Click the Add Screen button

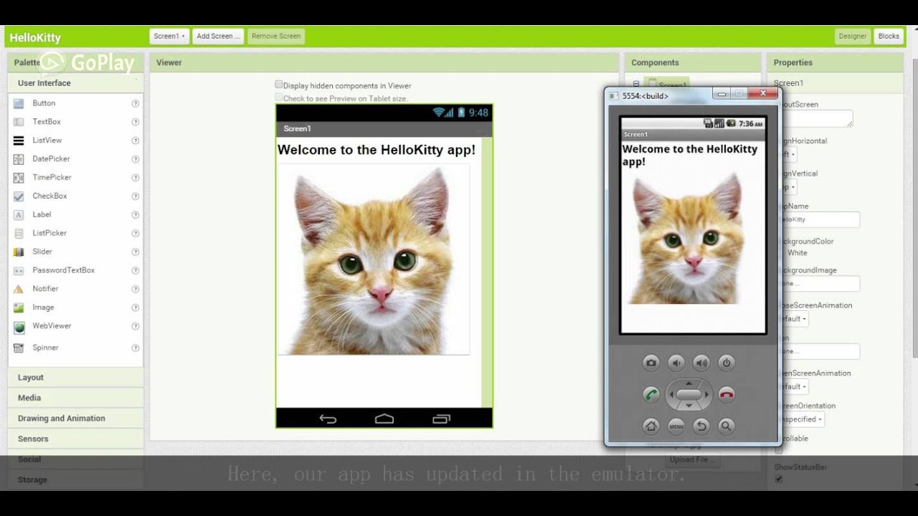(218, 36)
